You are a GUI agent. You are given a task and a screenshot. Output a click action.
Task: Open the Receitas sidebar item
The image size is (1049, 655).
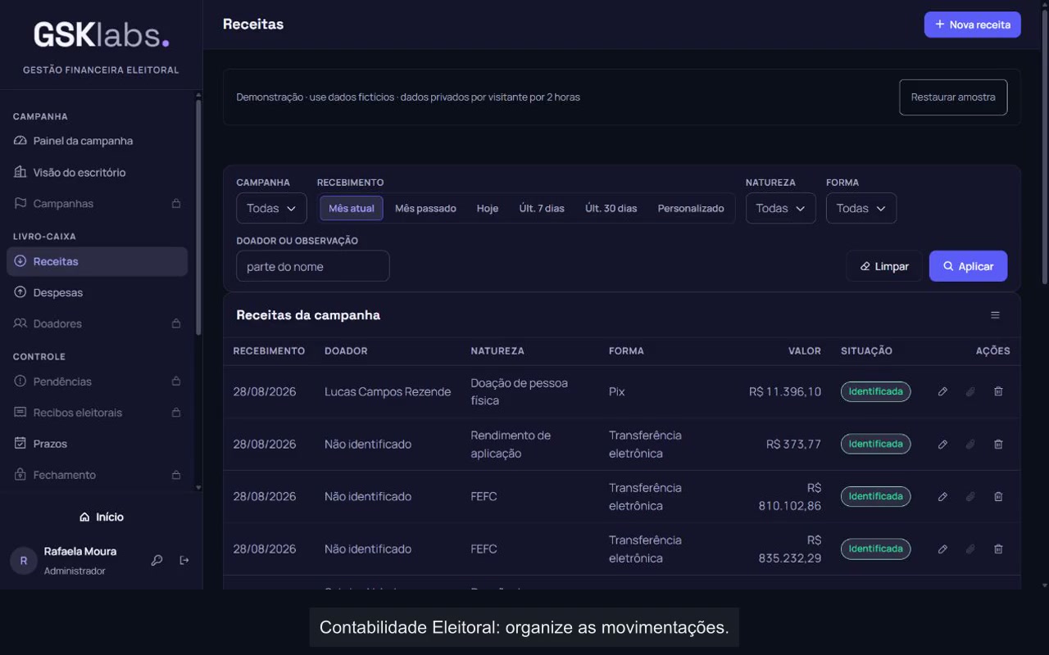[97, 261]
